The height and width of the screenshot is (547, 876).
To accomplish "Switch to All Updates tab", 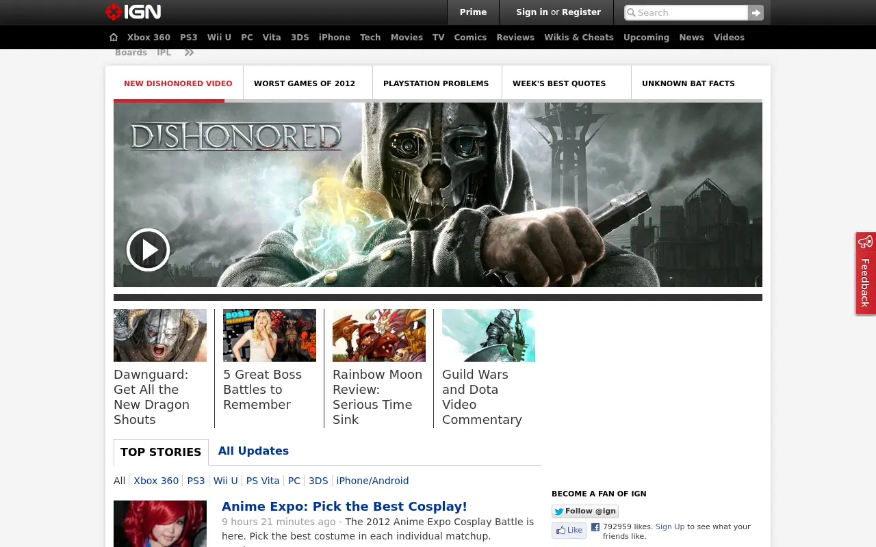I will click(253, 451).
